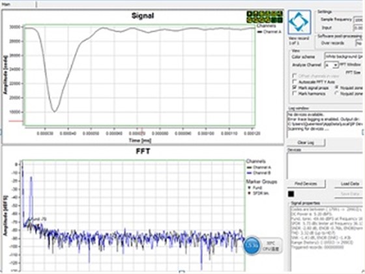Click the Load Data button
The width and height of the screenshot is (365, 274).
[349, 183]
